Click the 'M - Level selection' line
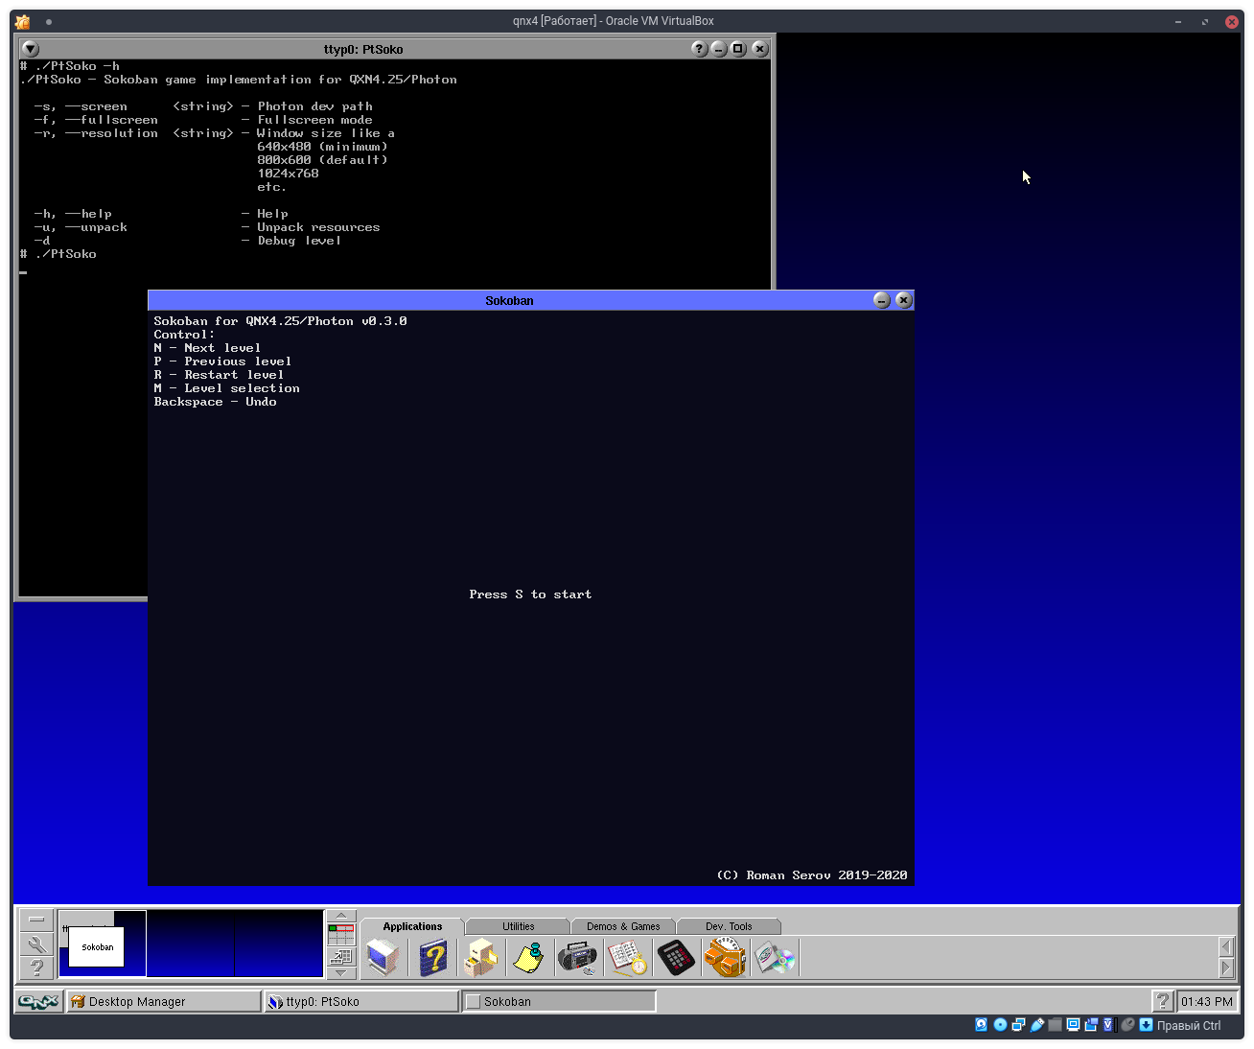Viewport: 1254px width, 1049px height. 226,388
